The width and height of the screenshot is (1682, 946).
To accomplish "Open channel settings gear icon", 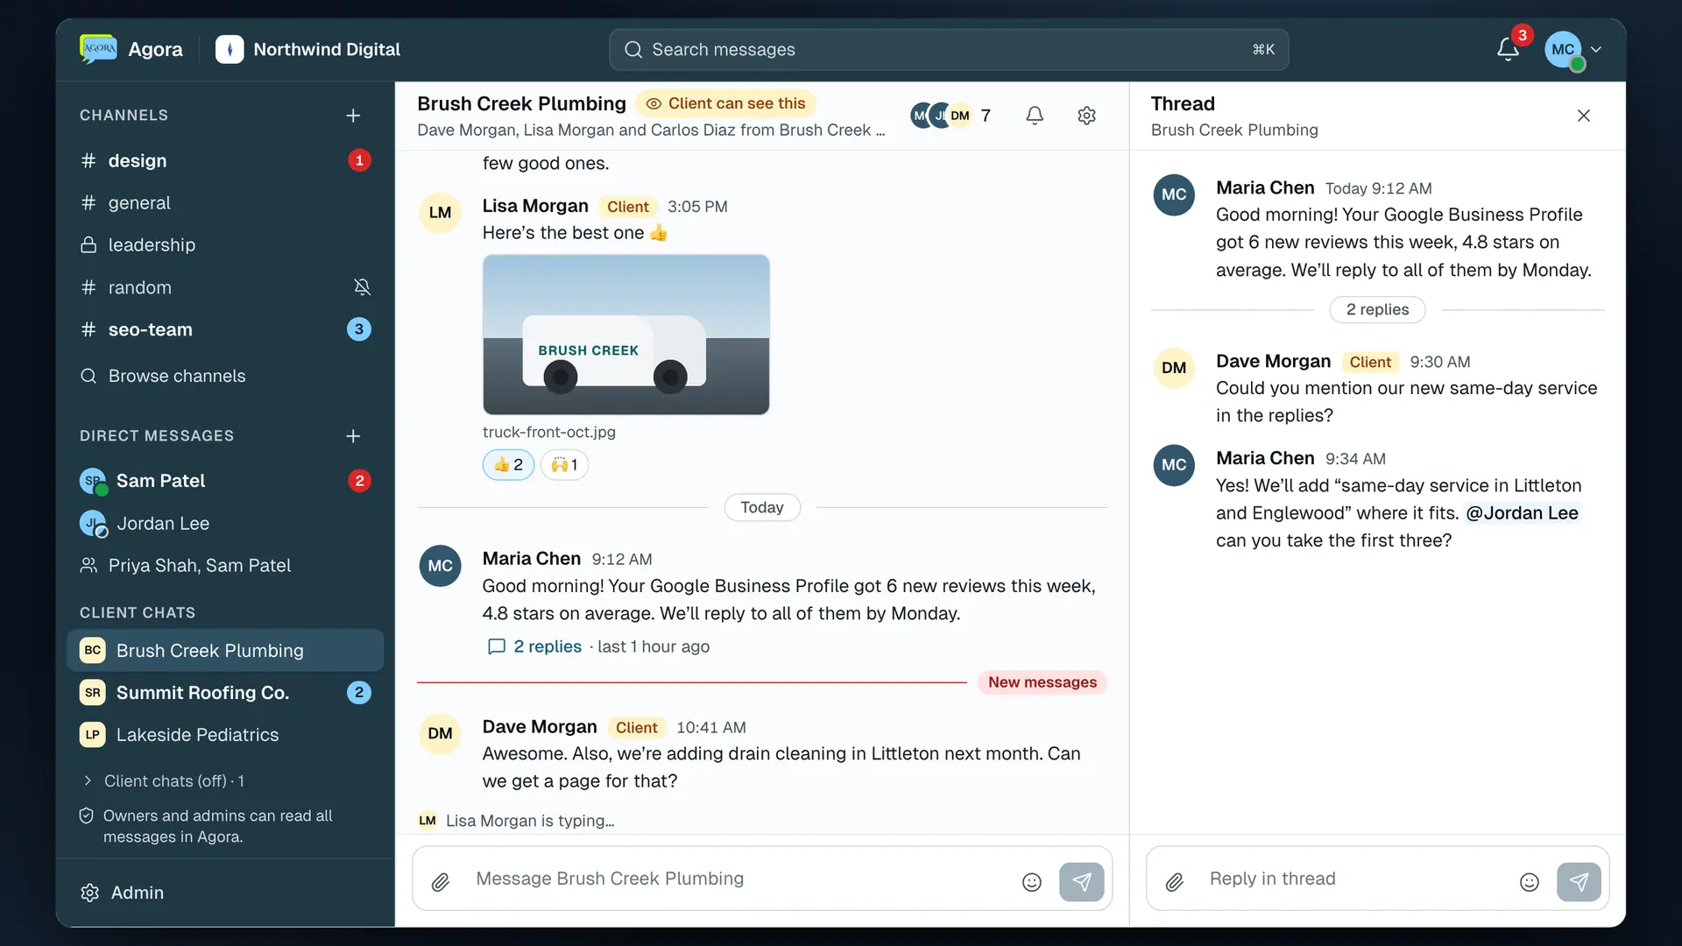I will click(x=1087, y=116).
